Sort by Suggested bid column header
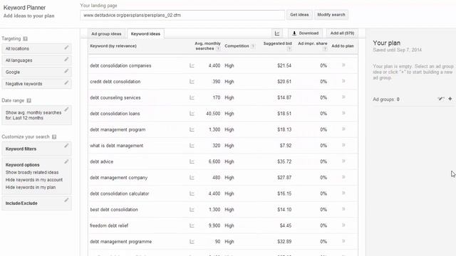This screenshot has height=256, width=456. (x=277, y=43)
